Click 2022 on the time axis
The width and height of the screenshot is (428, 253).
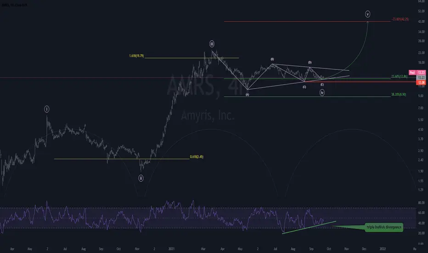tap(383, 249)
